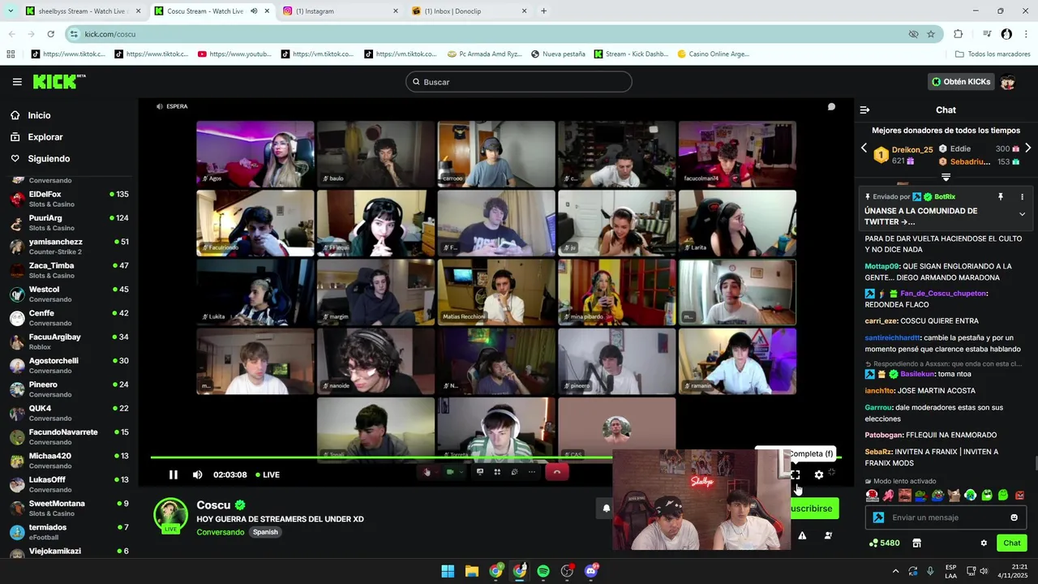The width and height of the screenshot is (1038, 584).
Task: Click the Spanish language tag
Action: 265,532
